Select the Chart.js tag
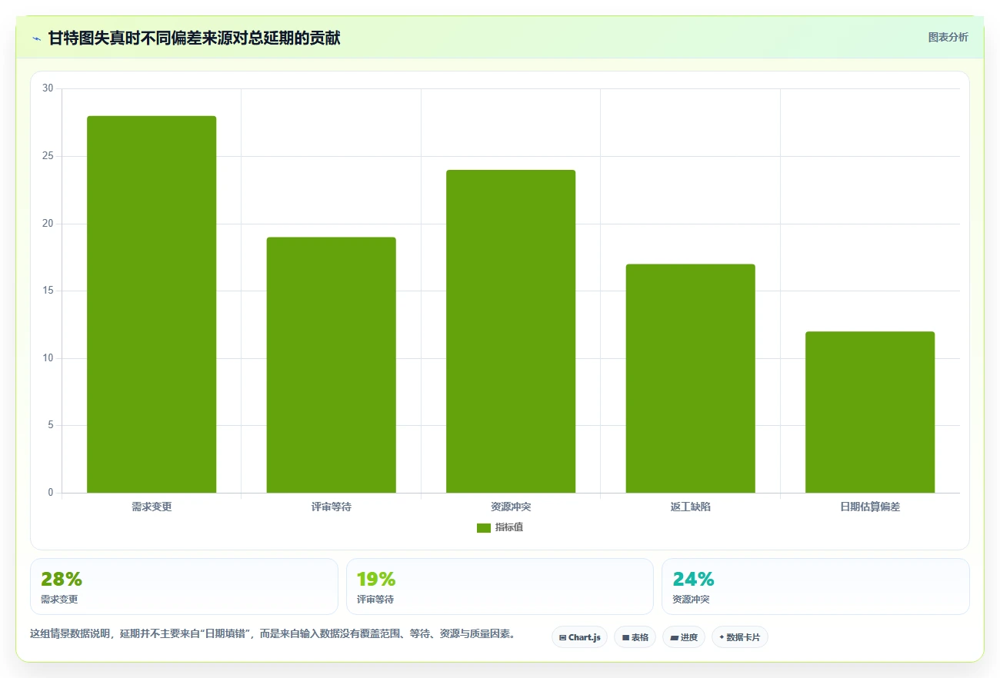 (x=579, y=637)
